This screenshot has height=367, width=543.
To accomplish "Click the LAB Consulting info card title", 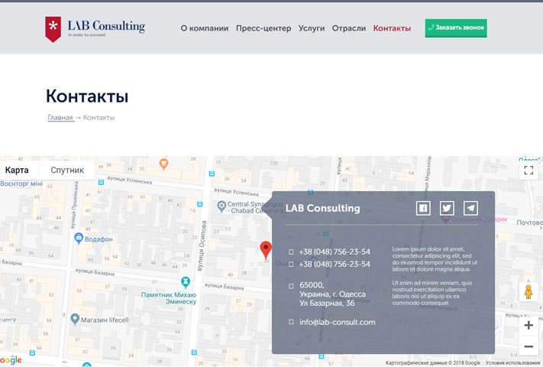I will click(323, 208).
